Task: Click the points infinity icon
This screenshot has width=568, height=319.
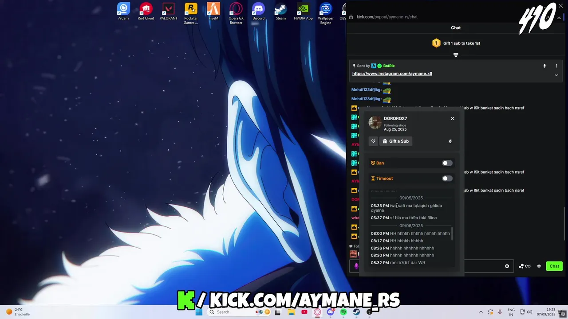Action: [525, 266]
